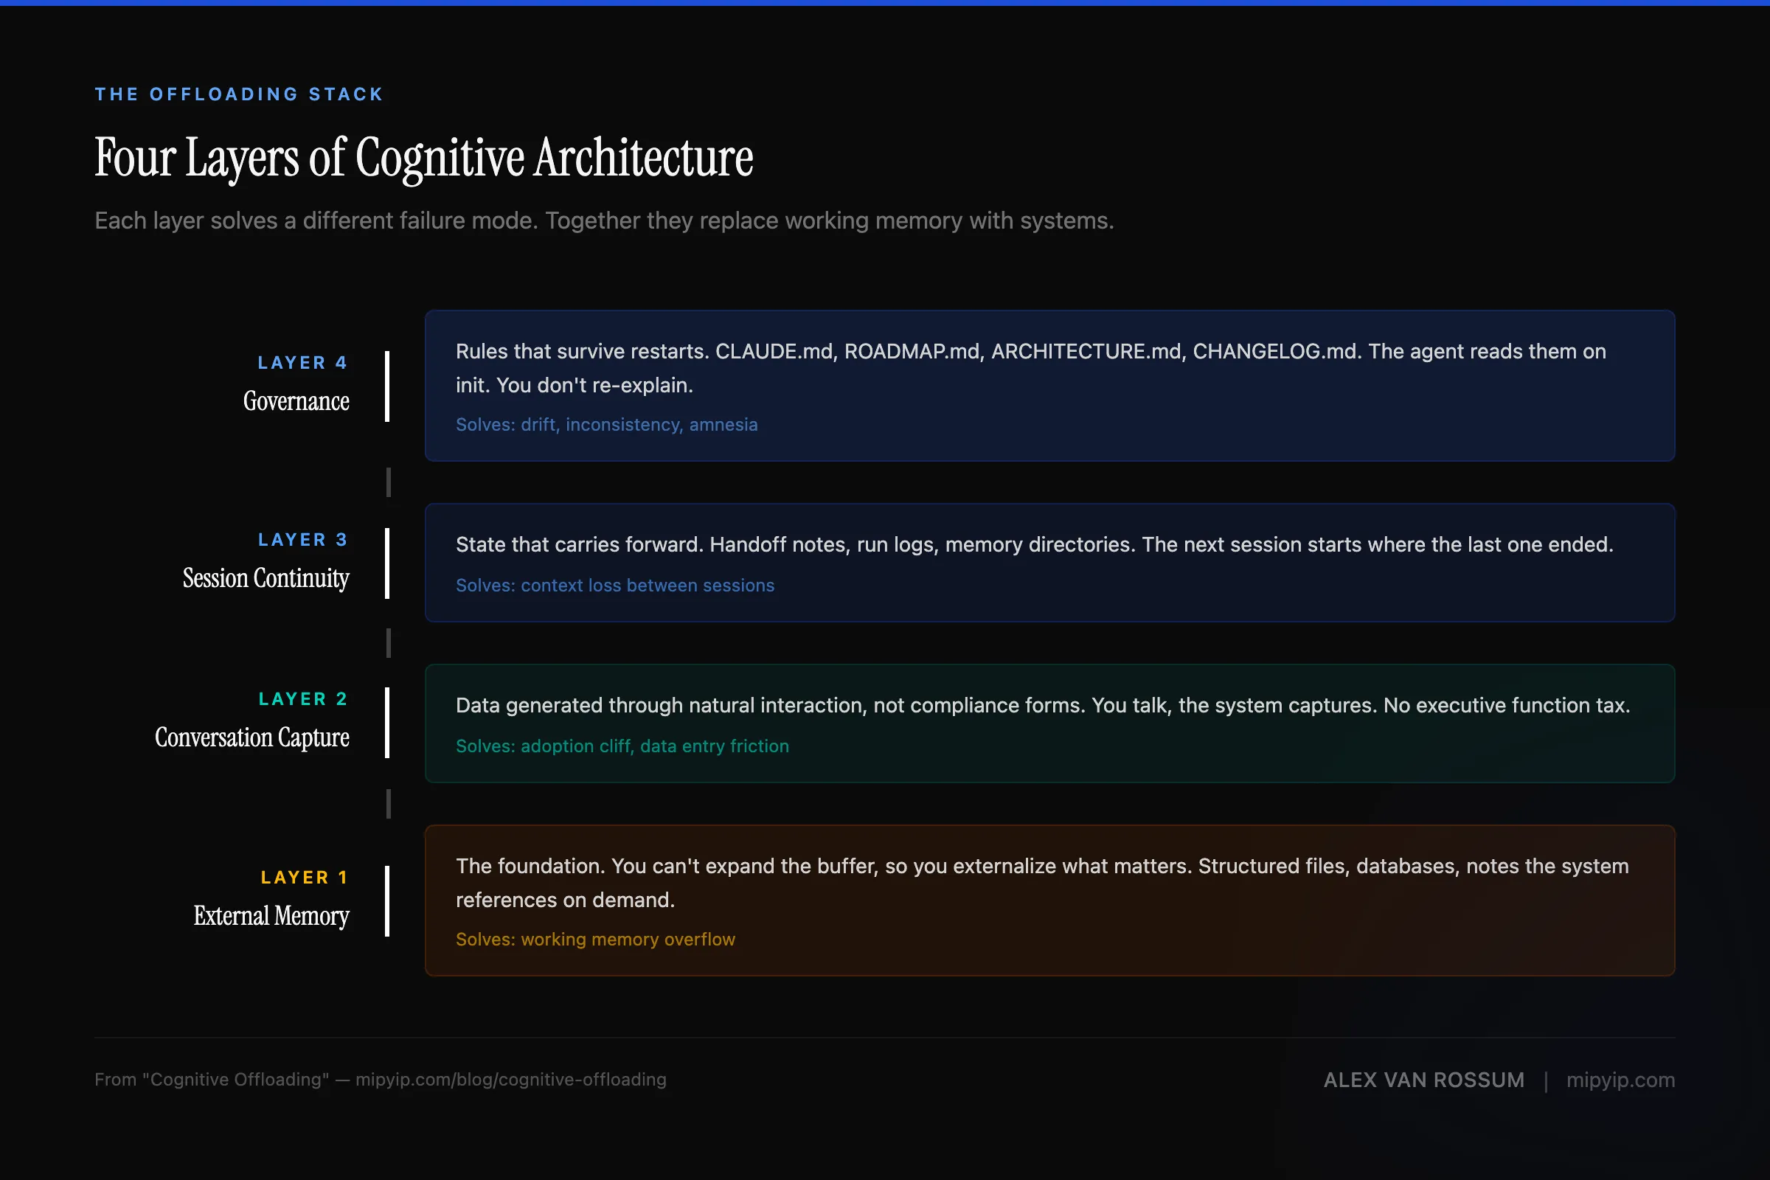The width and height of the screenshot is (1770, 1180).
Task: Click the mipyip.com link in footer
Action: tap(1620, 1080)
